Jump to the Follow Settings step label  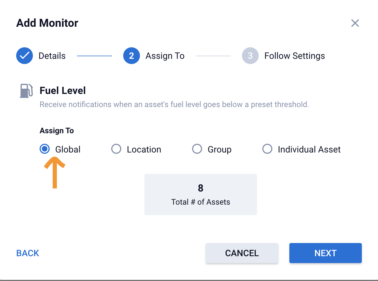click(x=294, y=56)
